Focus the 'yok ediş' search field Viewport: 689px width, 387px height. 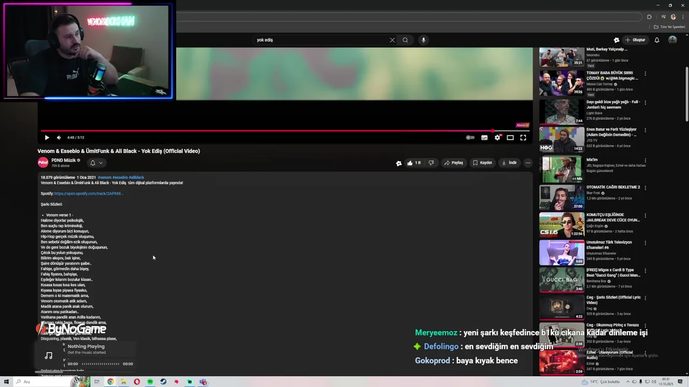320,40
